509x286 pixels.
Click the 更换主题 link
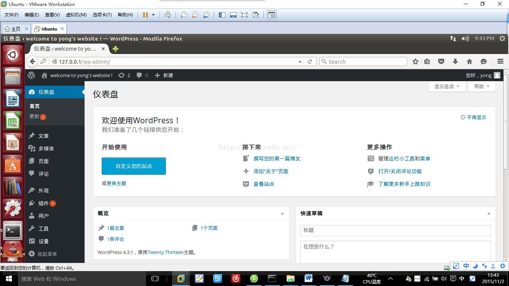[x=116, y=183]
